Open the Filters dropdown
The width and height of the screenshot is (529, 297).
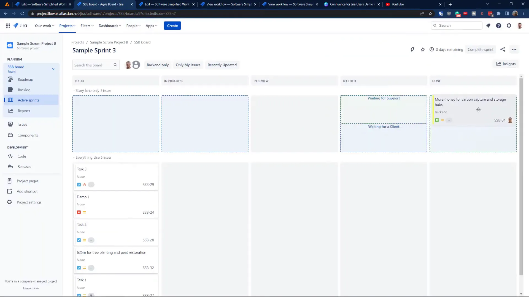pos(87,26)
